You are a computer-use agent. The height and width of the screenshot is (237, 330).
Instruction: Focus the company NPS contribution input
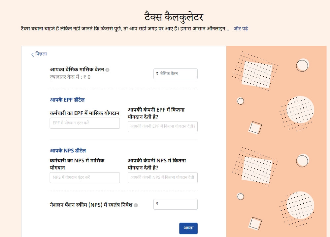(163, 177)
